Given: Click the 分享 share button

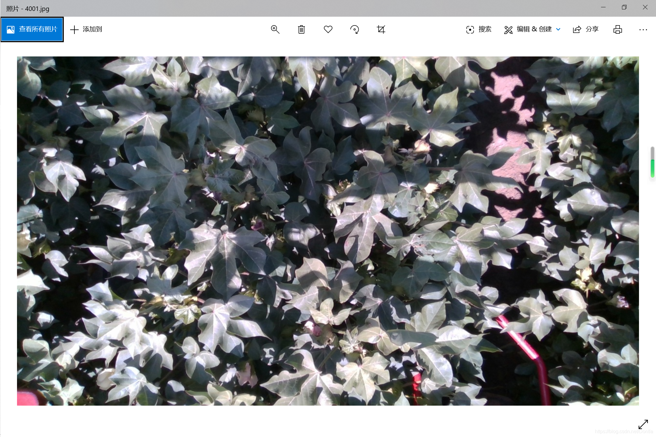Looking at the screenshot, I should (x=585, y=29).
